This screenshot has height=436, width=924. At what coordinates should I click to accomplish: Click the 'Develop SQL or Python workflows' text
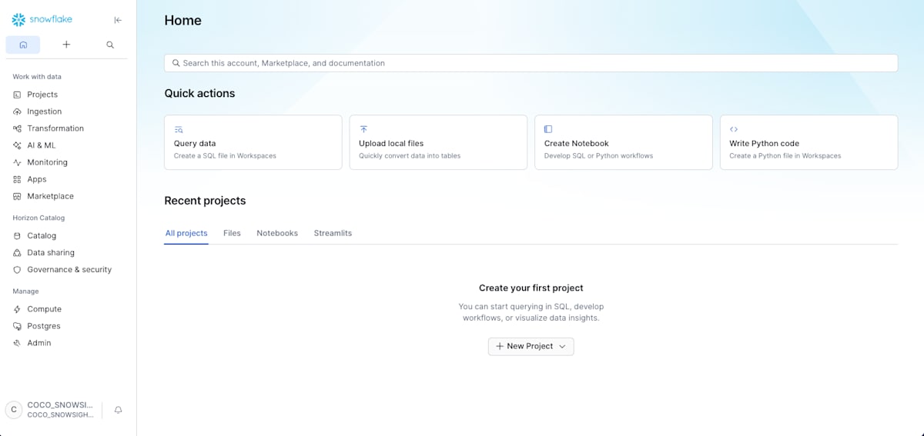click(598, 156)
